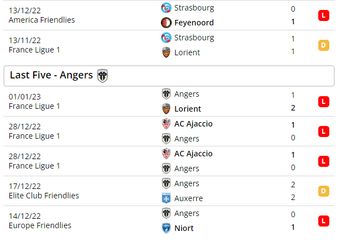Open the Niort team link

pyautogui.click(x=184, y=228)
